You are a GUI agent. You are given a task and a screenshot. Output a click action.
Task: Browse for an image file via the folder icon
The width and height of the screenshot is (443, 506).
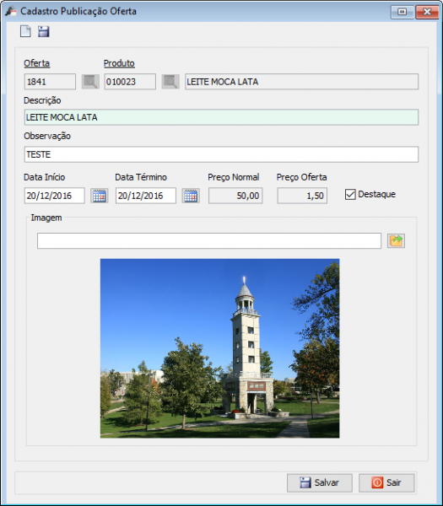396,240
